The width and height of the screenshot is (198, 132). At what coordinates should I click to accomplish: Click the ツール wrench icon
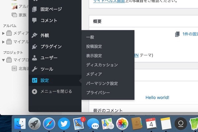click(x=34, y=69)
